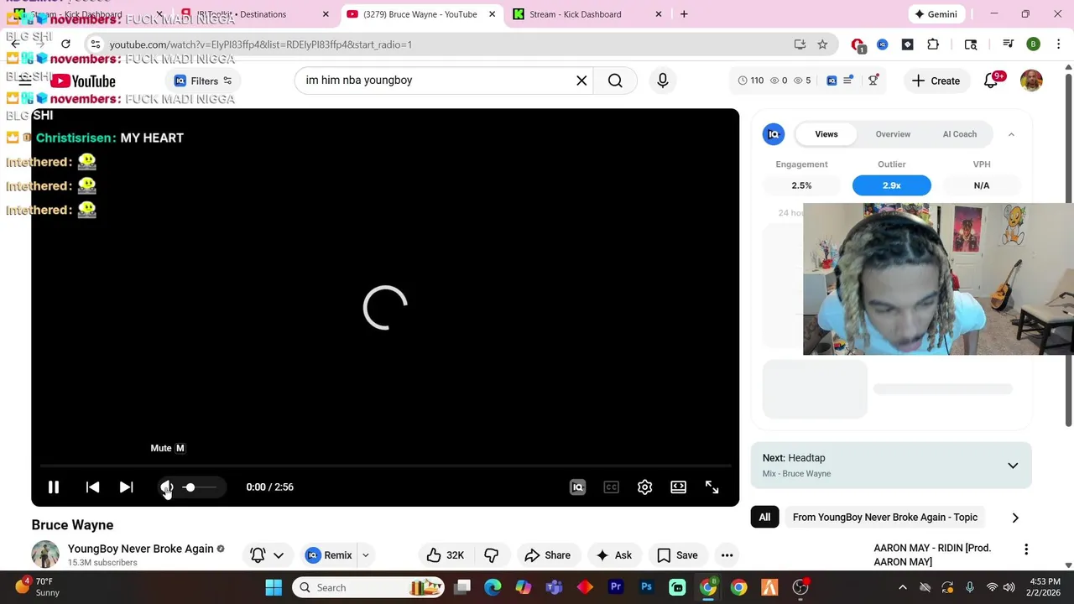Open the YoungBoy channel avatar
Viewport: 1074px width, 604px height.
pyautogui.click(x=45, y=555)
